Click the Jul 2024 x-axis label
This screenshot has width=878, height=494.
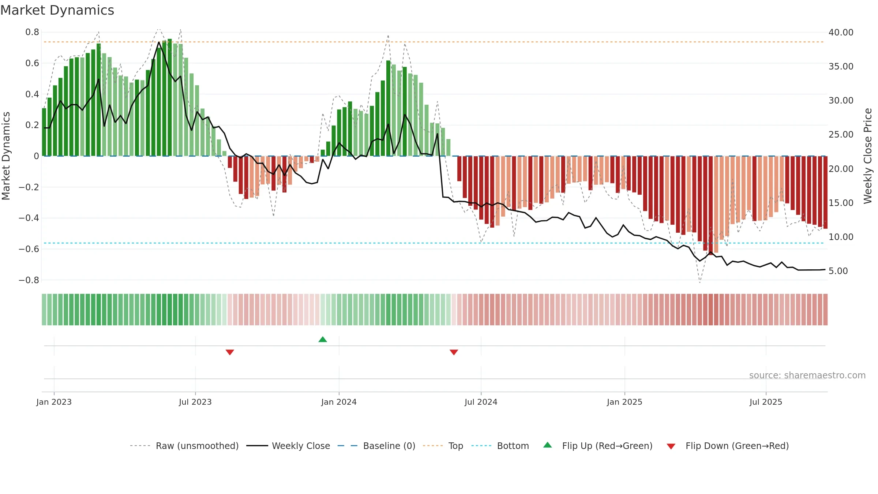481,402
